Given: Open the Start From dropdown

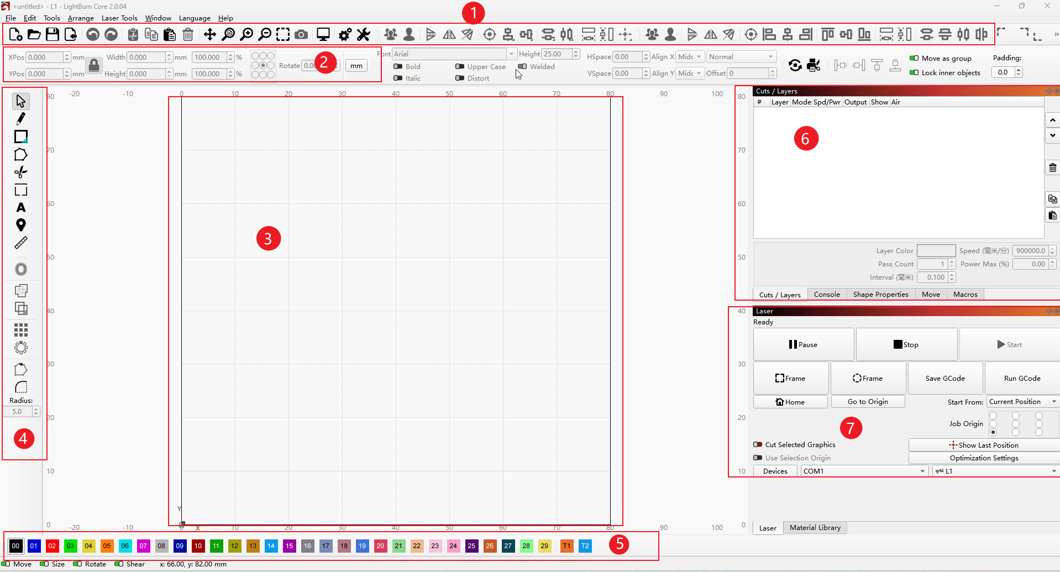Looking at the screenshot, I should (1022, 402).
